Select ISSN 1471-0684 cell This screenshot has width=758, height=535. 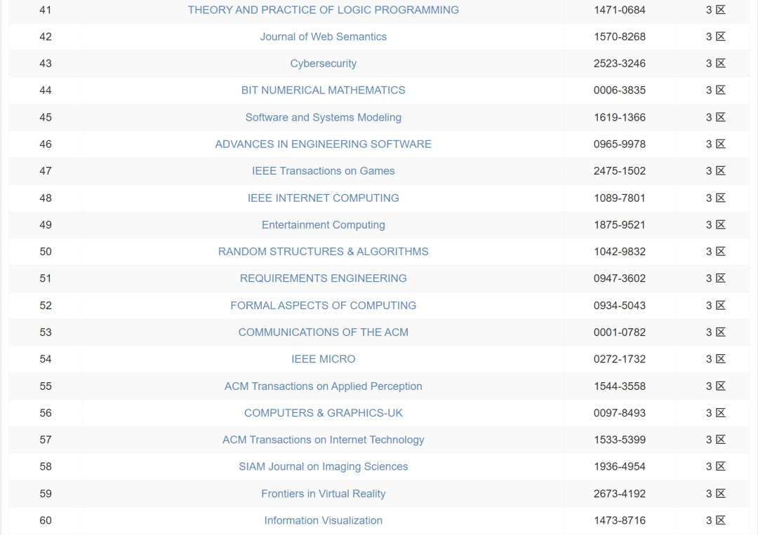(619, 10)
